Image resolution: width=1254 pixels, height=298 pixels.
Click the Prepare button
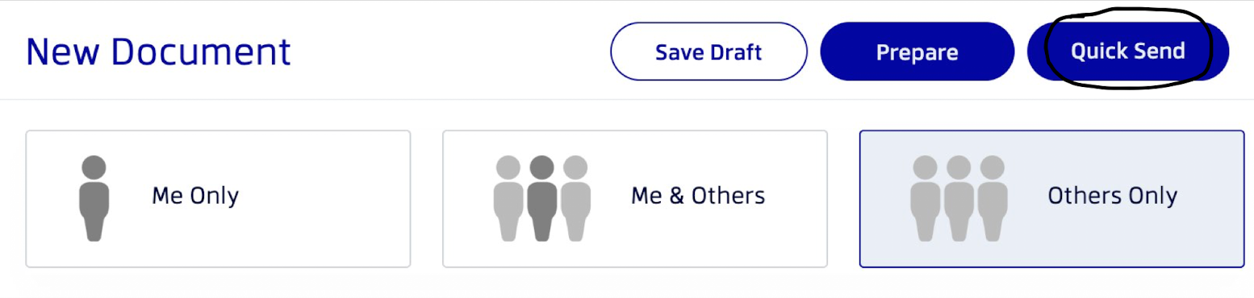[917, 52]
